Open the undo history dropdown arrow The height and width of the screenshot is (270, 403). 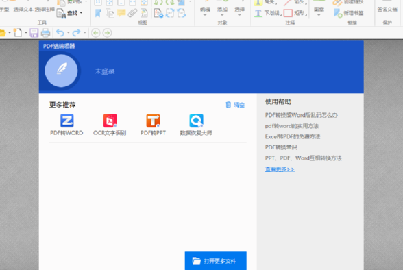68,33
